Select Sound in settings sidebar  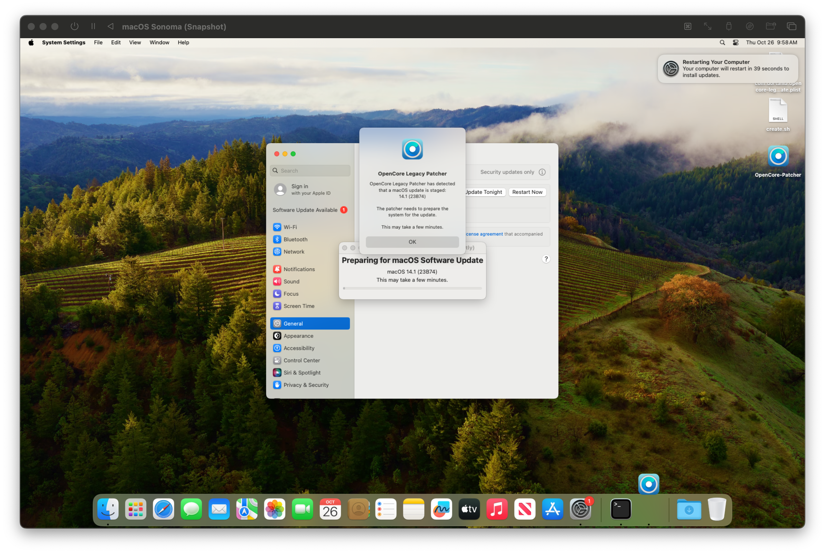310,282
